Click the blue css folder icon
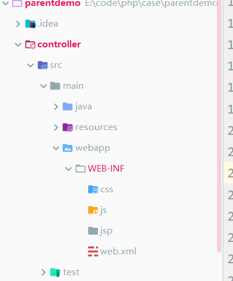The width and height of the screenshot is (233, 281). tap(93, 189)
